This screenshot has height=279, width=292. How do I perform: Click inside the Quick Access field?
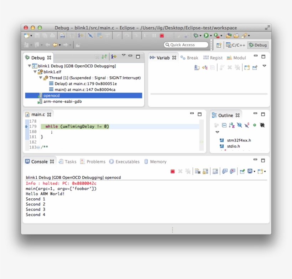[185, 45]
